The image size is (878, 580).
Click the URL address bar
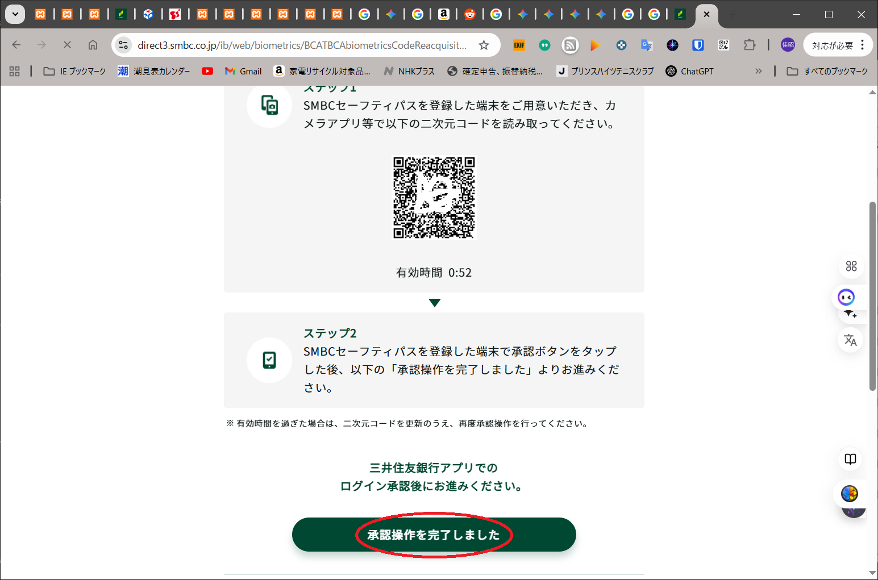pyautogui.click(x=301, y=45)
